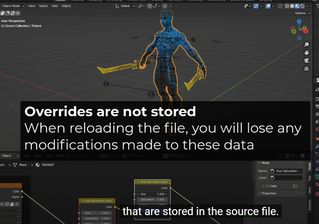
Task: Click the Plane breadcrumb label
Action: [x=23, y=165]
